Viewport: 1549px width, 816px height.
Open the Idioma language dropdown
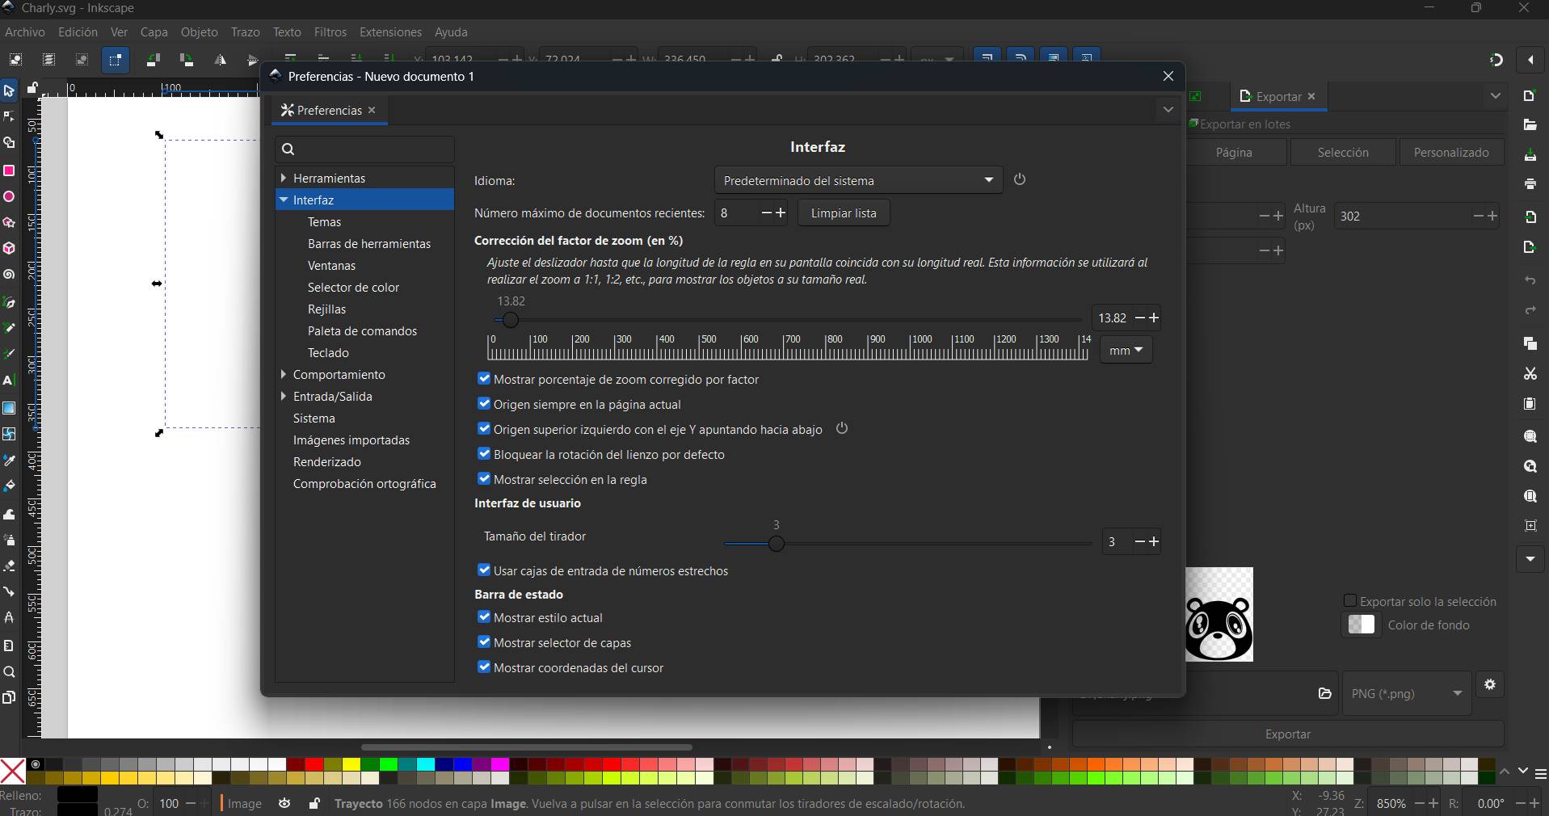(858, 180)
